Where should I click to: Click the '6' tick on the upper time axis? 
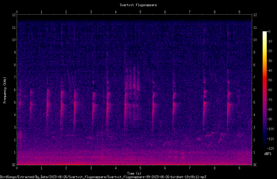point(165,12)
